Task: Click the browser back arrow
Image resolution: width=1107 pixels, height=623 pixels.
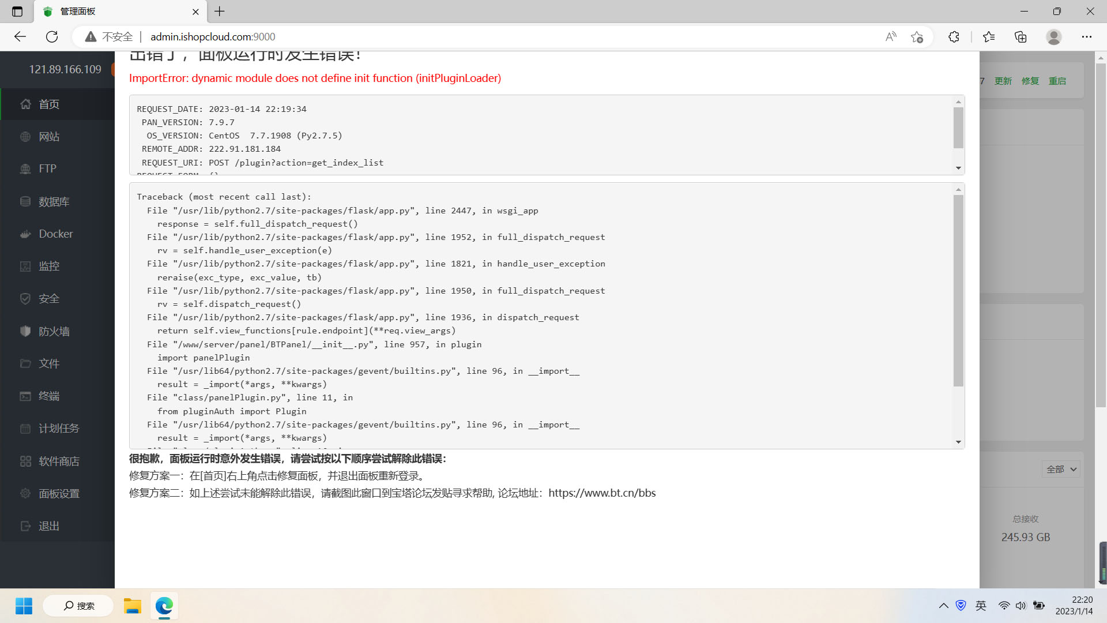Action: (x=20, y=36)
